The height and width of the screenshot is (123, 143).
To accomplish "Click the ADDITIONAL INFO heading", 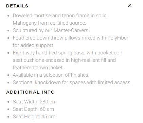I will [x=31, y=92].
